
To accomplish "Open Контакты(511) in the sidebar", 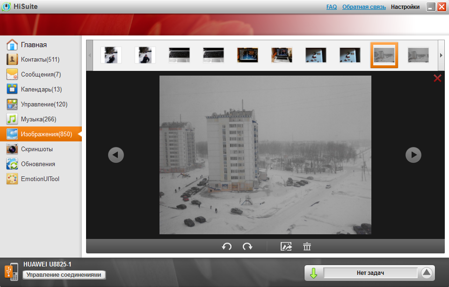I will (41, 59).
